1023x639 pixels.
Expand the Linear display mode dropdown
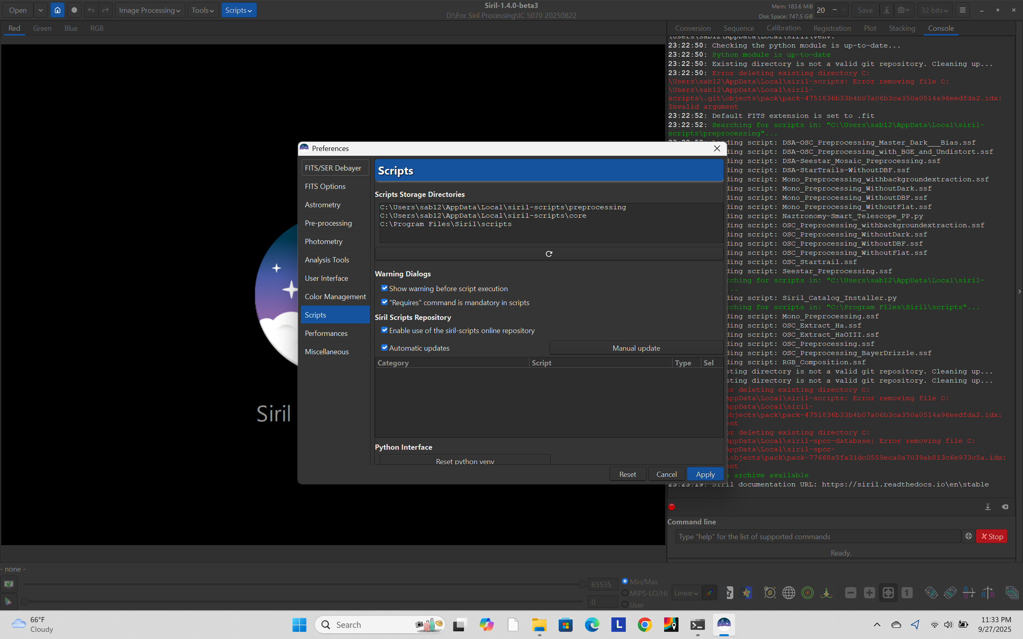[686, 593]
